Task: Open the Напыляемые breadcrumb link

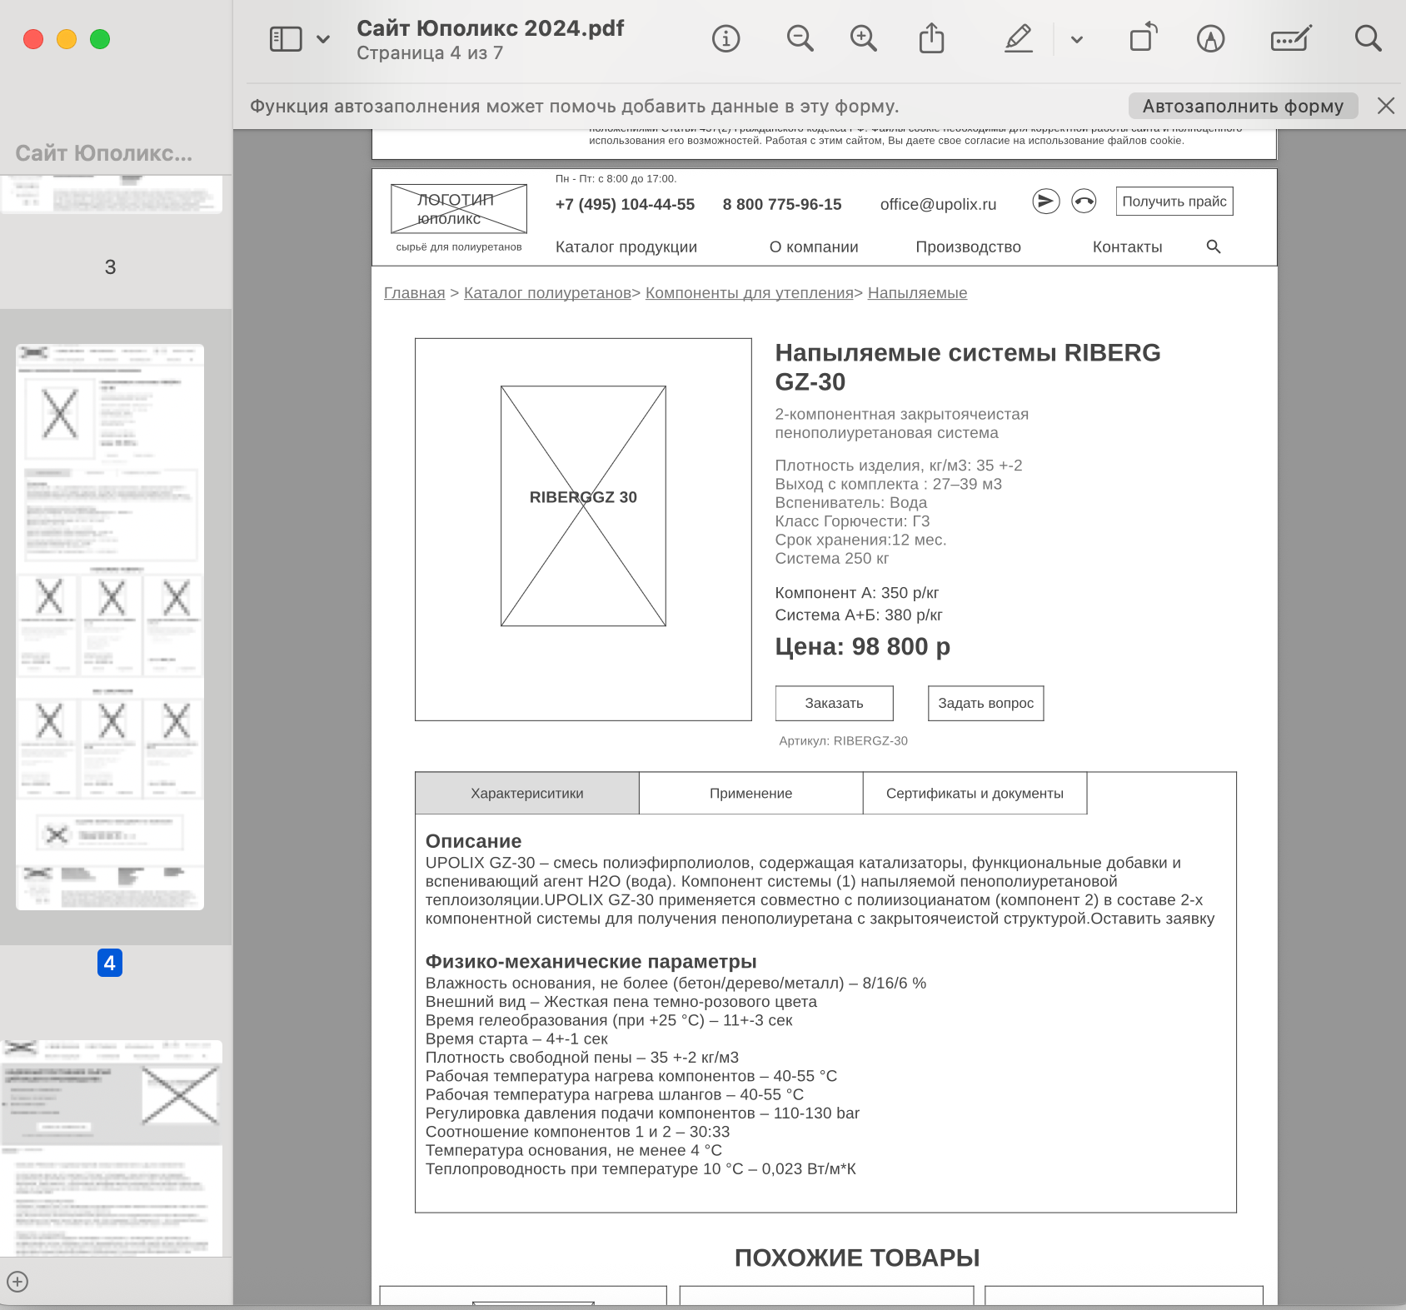Action: (x=917, y=293)
